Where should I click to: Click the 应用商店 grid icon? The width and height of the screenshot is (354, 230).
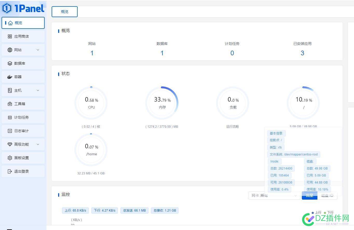pyautogui.click(x=10, y=36)
